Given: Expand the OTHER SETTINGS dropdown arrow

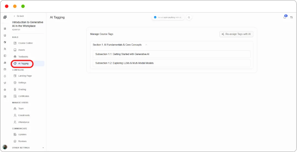Looking at the screenshot, I should pyautogui.click(x=43, y=148).
